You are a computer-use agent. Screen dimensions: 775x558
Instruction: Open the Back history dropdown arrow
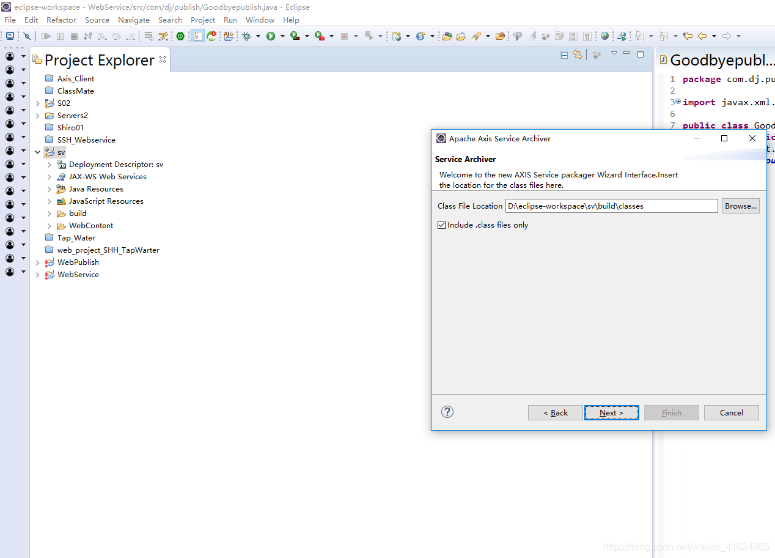pyautogui.click(x=714, y=36)
